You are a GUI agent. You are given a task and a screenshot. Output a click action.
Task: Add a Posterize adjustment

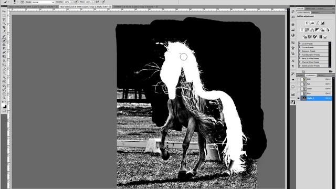click(310, 37)
